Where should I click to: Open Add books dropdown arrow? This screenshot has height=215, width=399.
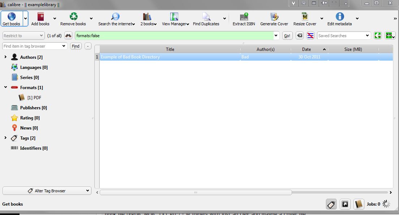tap(55, 18)
